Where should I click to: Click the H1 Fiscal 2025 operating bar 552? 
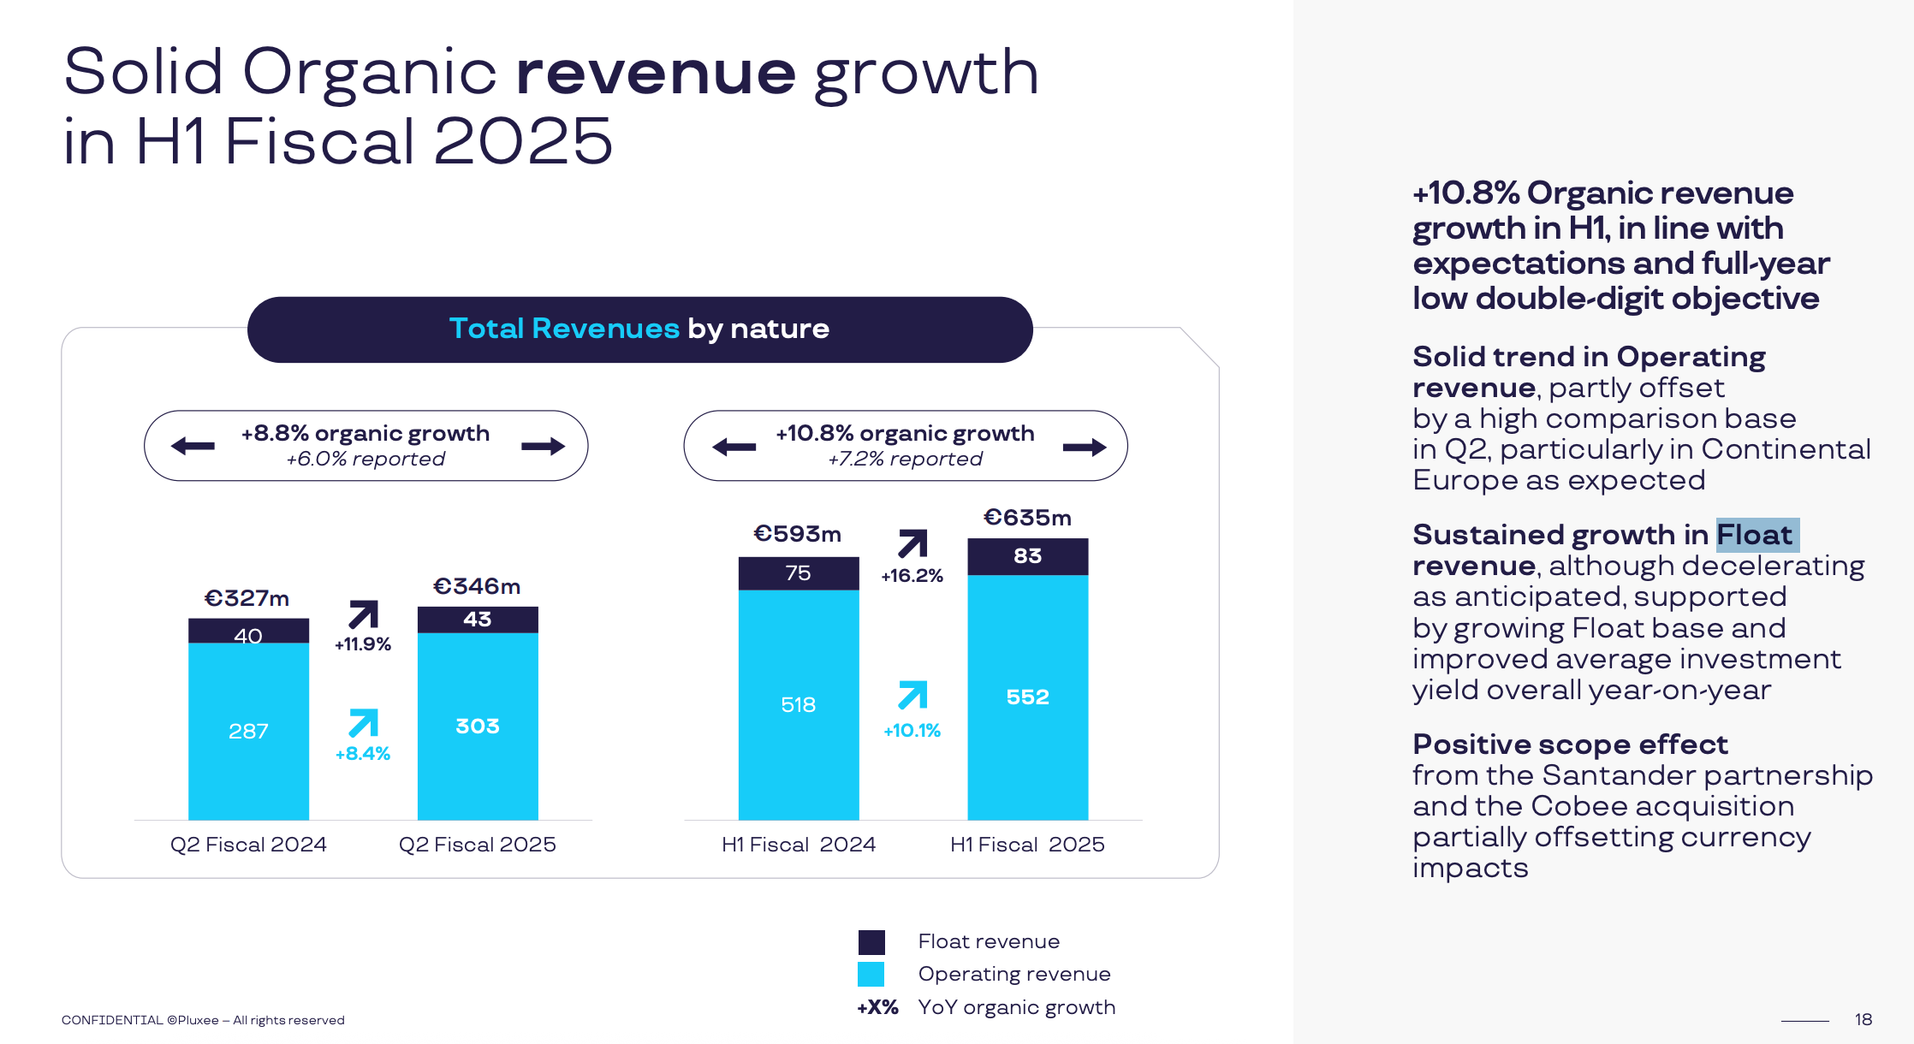1027,697
